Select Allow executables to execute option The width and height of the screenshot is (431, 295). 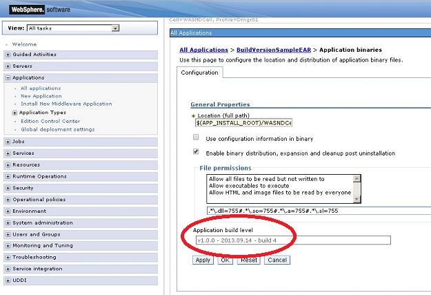[249, 186]
